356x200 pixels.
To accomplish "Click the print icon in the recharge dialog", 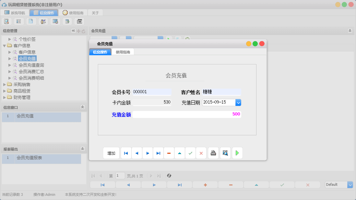I will (213, 153).
